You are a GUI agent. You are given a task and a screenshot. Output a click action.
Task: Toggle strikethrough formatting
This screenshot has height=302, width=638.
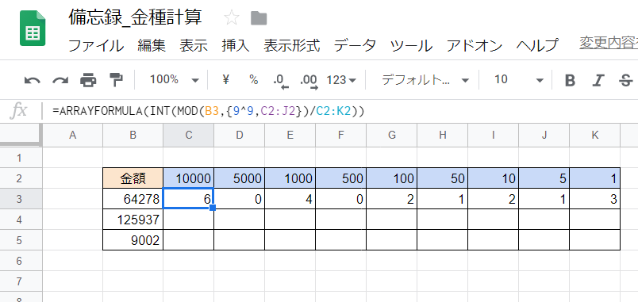pyautogui.click(x=625, y=81)
